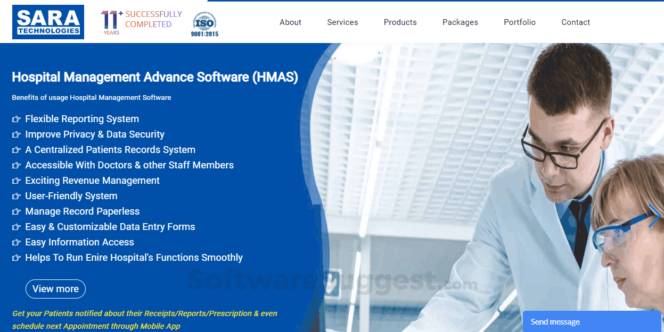Image resolution: width=664 pixels, height=332 pixels.
Task: Click hand icon beside Manage Record Paperless
Action: [x=17, y=212]
